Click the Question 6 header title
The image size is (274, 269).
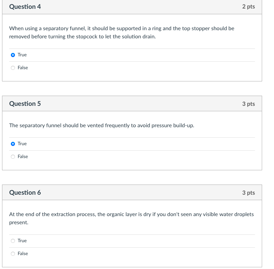[x=25, y=193]
